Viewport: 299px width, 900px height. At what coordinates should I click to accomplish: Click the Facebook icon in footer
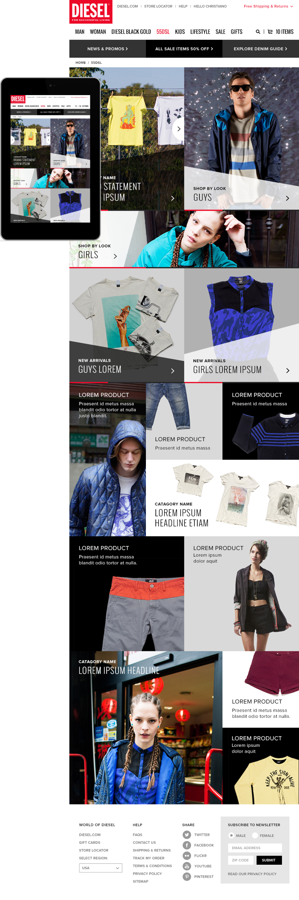point(187,845)
